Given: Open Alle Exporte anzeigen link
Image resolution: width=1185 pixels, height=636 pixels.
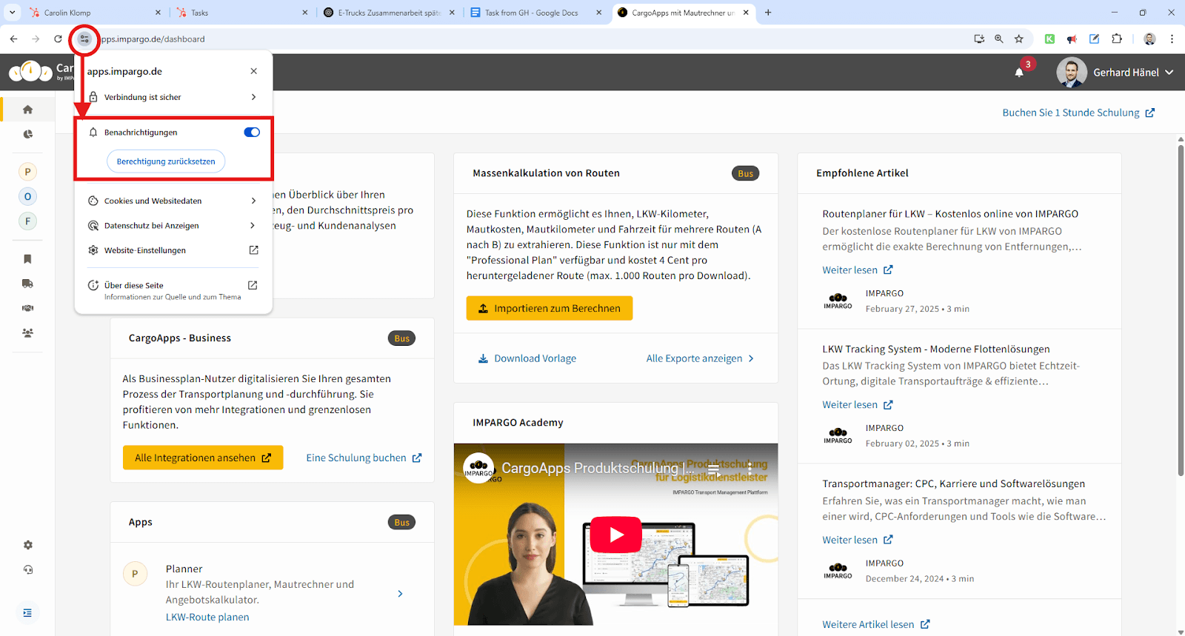Looking at the screenshot, I should (x=700, y=358).
